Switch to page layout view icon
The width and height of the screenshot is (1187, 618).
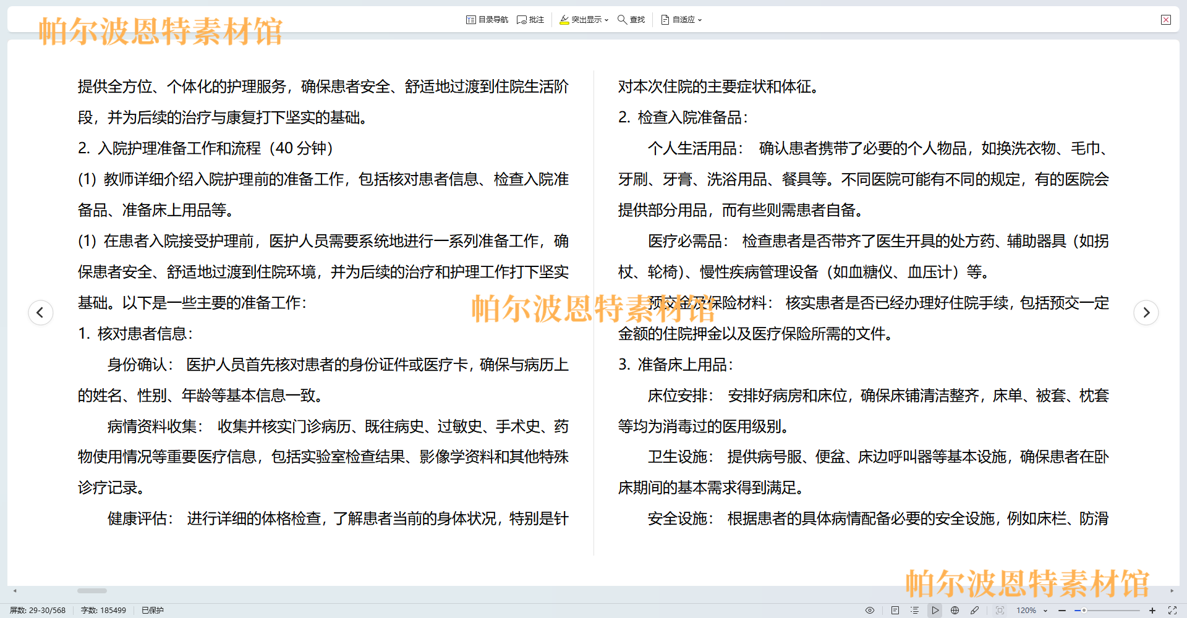click(895, 610)
